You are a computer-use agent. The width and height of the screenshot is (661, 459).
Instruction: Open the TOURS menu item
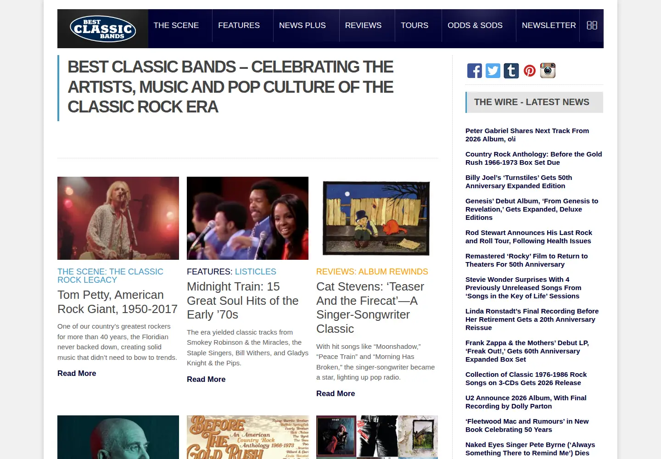click(415, 25)
